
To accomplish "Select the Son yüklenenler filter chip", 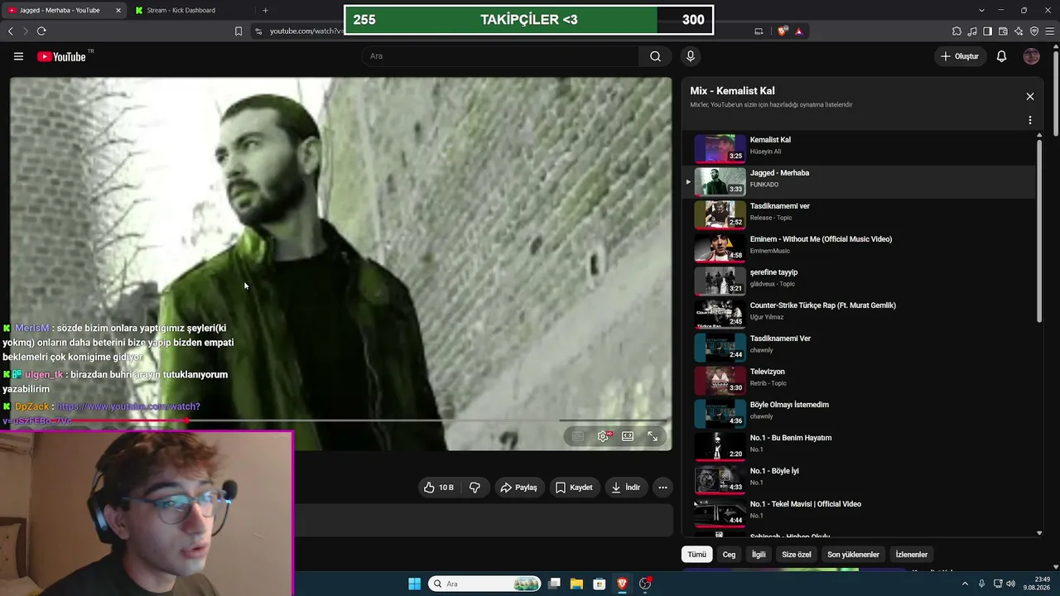I will coord(853,555).
